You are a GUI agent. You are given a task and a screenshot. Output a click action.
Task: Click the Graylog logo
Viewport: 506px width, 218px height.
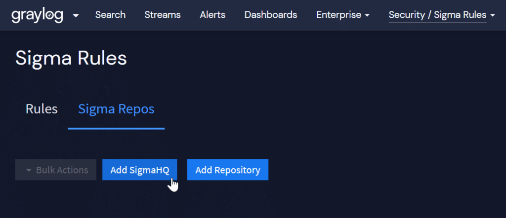point(38,15)
